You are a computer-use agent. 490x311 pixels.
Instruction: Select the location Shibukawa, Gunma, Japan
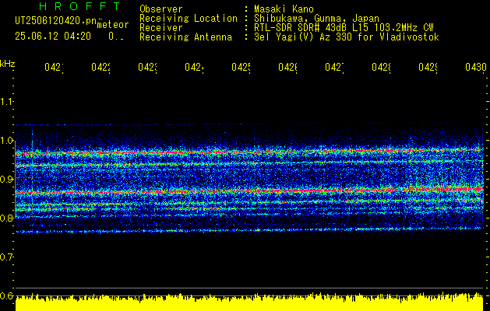(316, 19)
